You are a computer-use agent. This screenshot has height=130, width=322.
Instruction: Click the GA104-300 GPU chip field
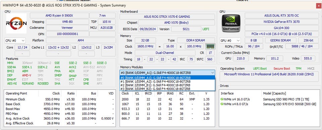tap(281, 28)
